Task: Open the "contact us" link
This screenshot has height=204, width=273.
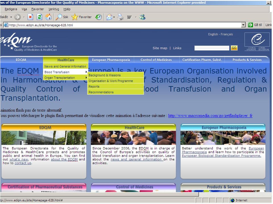Action: point(23,163)
